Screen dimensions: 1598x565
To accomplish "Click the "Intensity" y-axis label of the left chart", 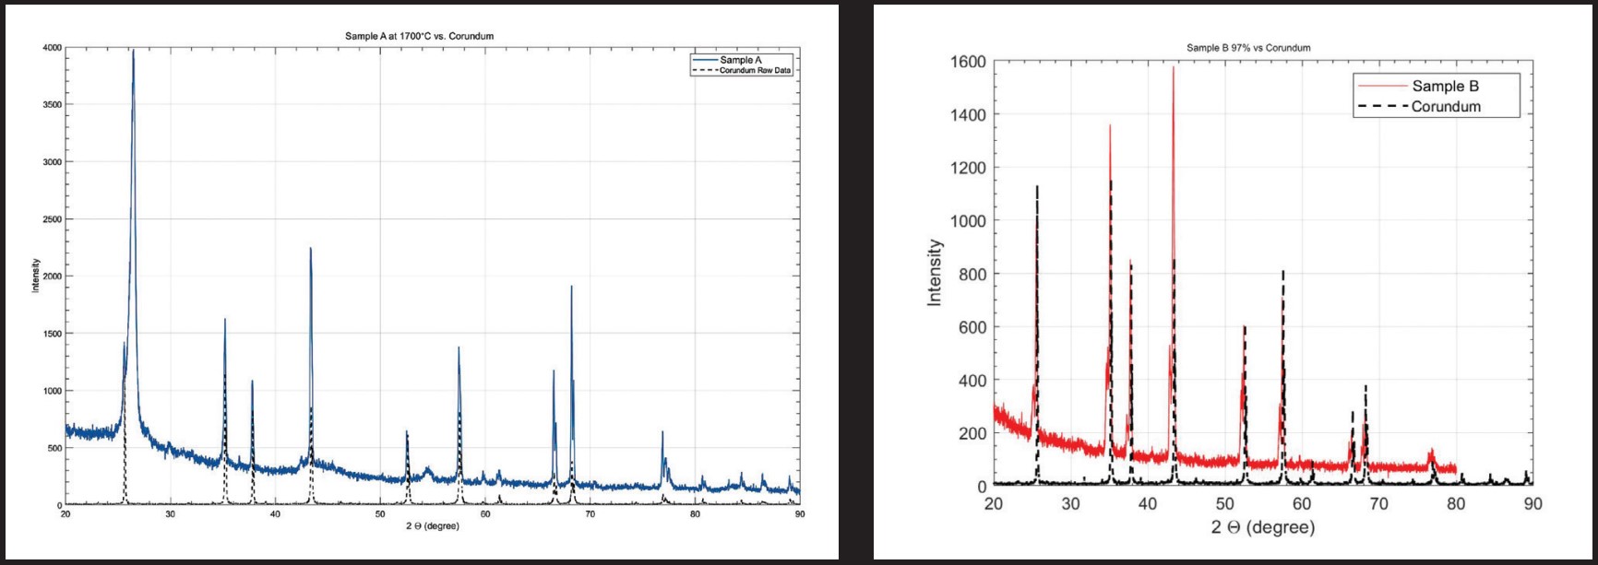I will point(35,276).
